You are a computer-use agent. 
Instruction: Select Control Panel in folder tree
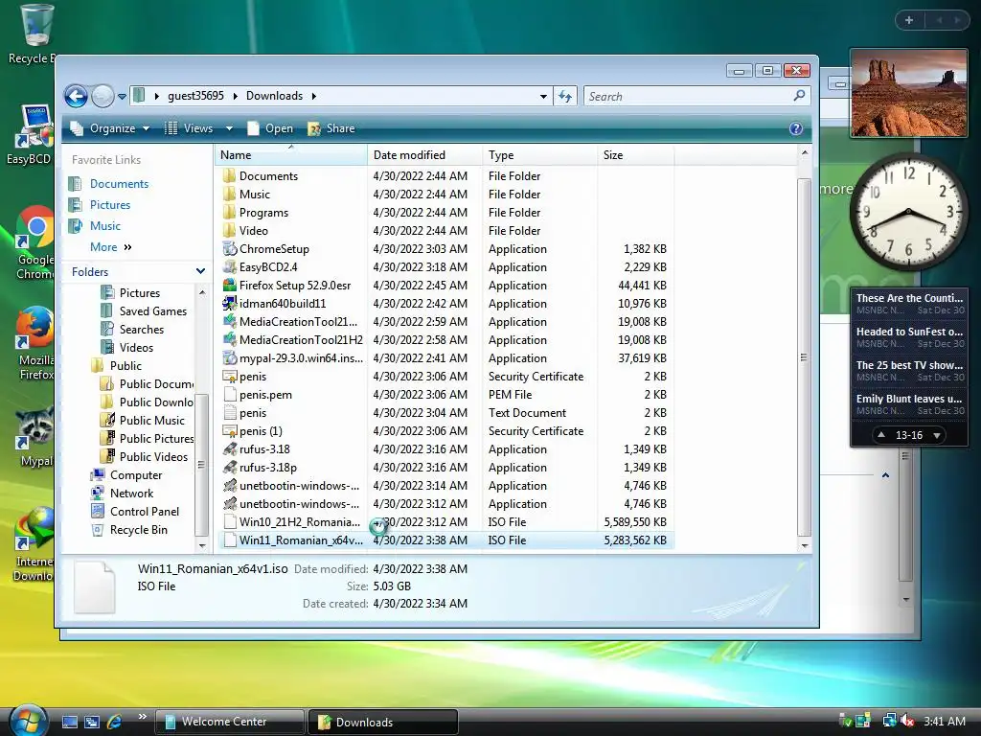tap(145, 512)
